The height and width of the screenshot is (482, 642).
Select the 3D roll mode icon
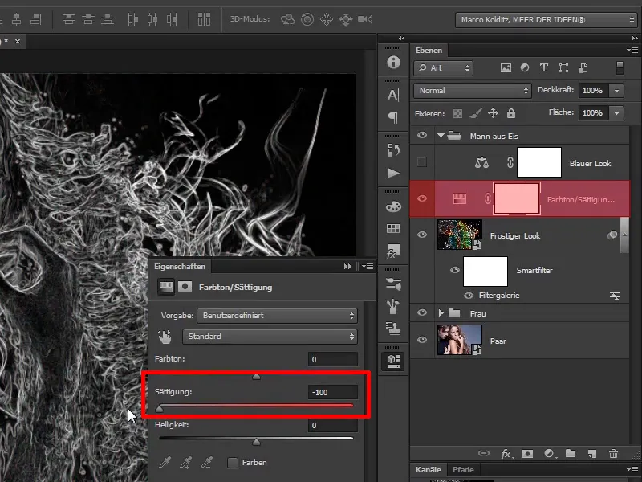click(x=307, y=19)
